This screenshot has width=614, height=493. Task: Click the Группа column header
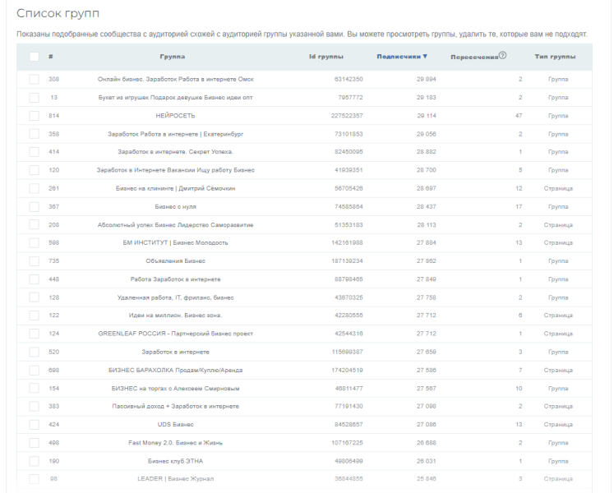[x=173, y=57]
